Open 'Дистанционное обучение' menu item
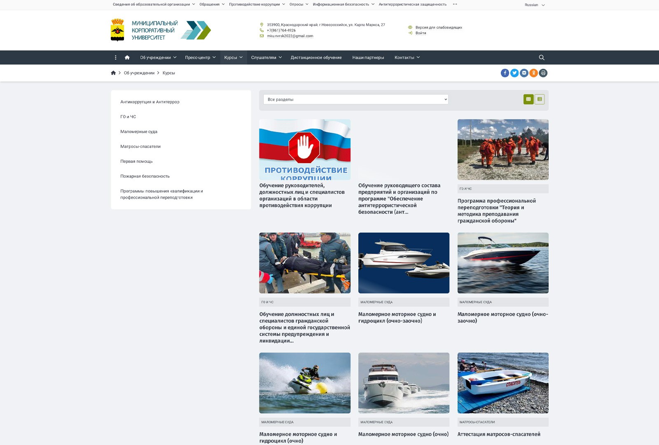 [316, 58]
